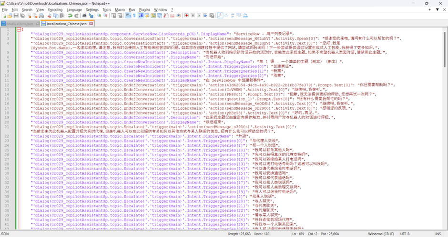Collapse the JSON root fold marker on line 1
The width and height of the screenshot is (448, 237).
[18, 29]
